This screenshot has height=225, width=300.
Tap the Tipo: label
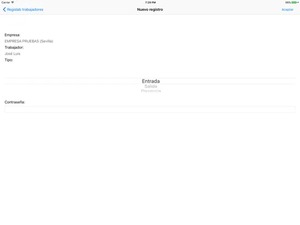point(9,60)
